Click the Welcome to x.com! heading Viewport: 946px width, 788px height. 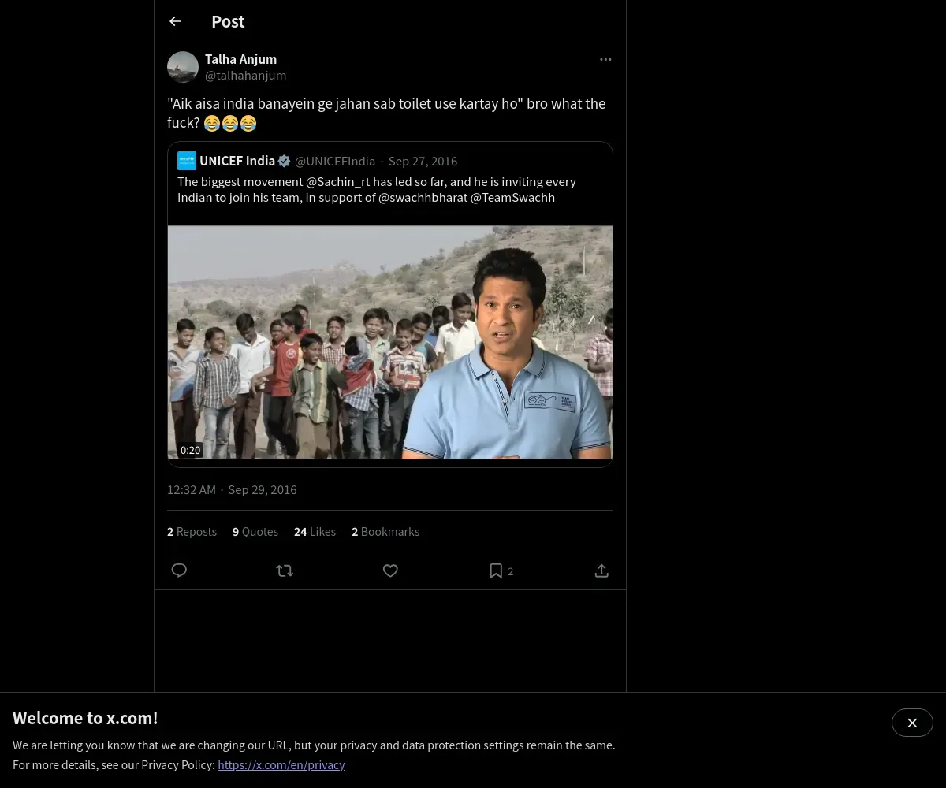[85, 718]
